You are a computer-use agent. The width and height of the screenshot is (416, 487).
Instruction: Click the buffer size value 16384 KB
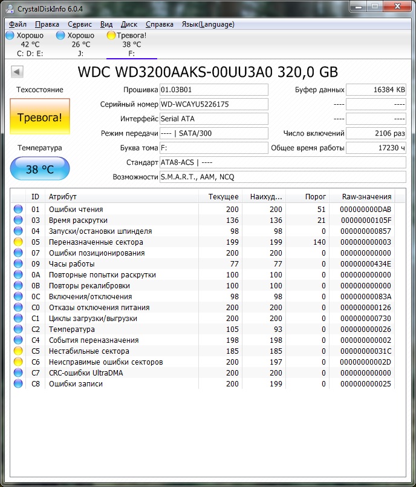point(376,90)
